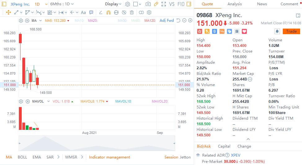
Task: Open MAVOL indicator settings gear
Action: tap(21, 102)
